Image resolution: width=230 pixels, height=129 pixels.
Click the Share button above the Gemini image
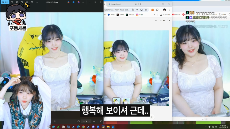[163, 20]
